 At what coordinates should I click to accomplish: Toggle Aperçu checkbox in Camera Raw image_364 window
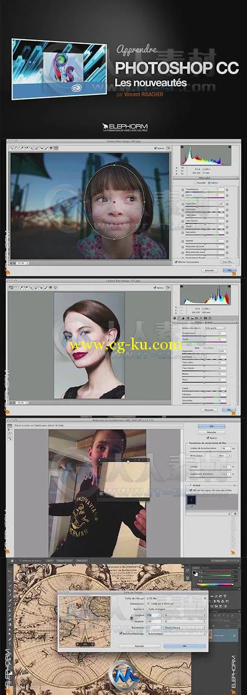pos(156,148)
